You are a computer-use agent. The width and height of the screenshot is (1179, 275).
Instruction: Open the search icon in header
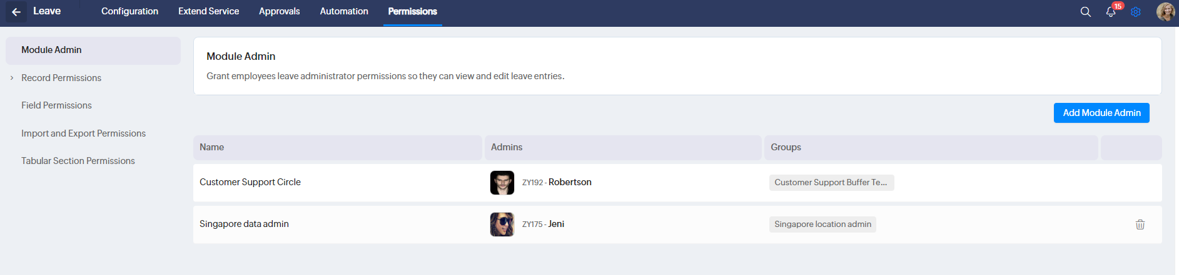pyautogui.click(x=1086, y=12)
